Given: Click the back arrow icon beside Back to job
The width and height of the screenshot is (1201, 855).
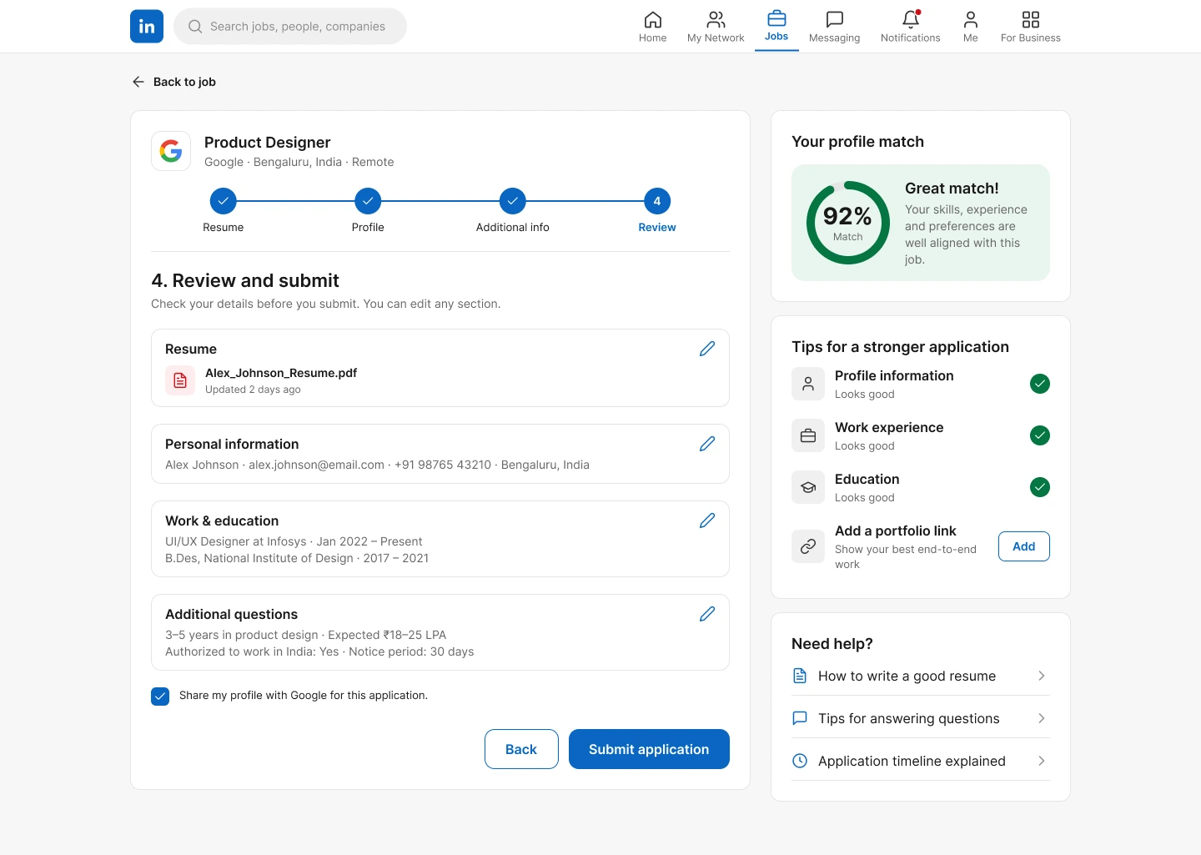Looking at the screenshot, I should click(x=138, y=82).
